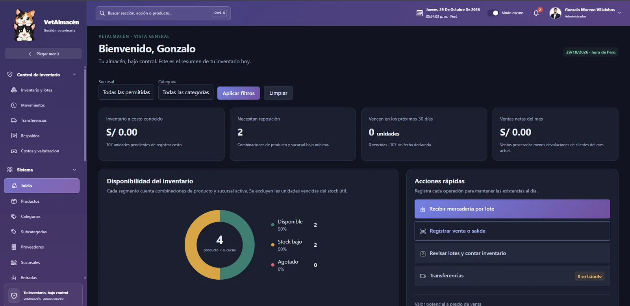Screen dimensions: 630x306
Task: Click Recibir mercadería por lote
Action: click(x=512, y=209)
